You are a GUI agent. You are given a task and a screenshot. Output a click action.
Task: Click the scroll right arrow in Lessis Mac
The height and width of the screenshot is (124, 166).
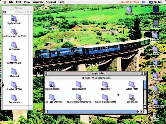(x=142, y=112)
